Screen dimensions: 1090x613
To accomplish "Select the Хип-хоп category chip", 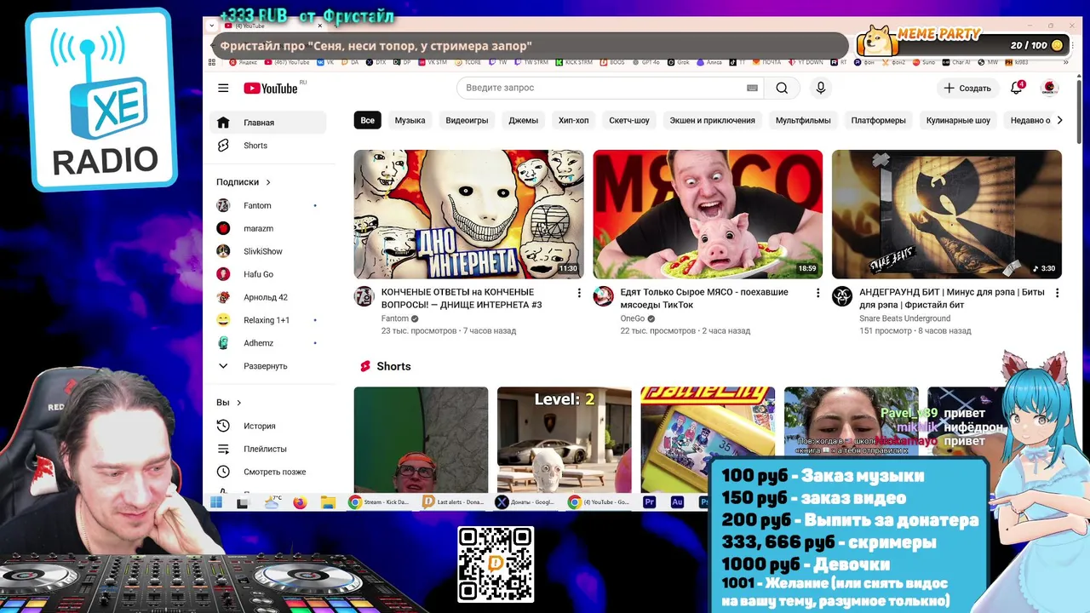I will pyautogui.click(x=573, y=120).
